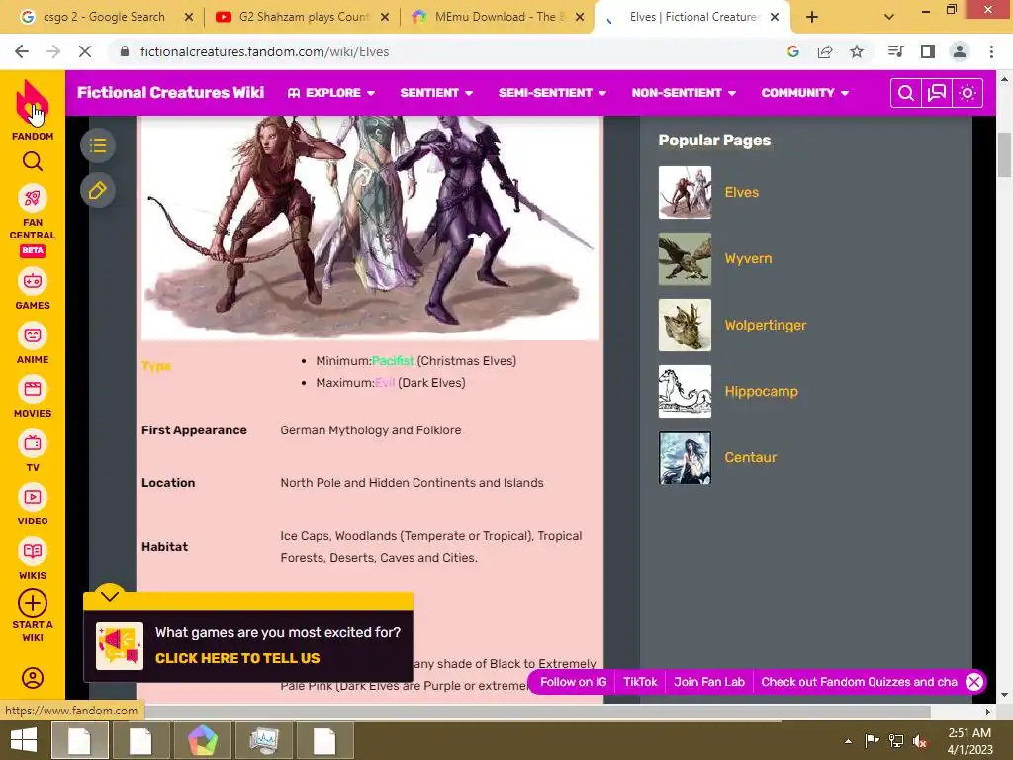Open the colorful pentagon taskbar app

(x=203, y=740)
